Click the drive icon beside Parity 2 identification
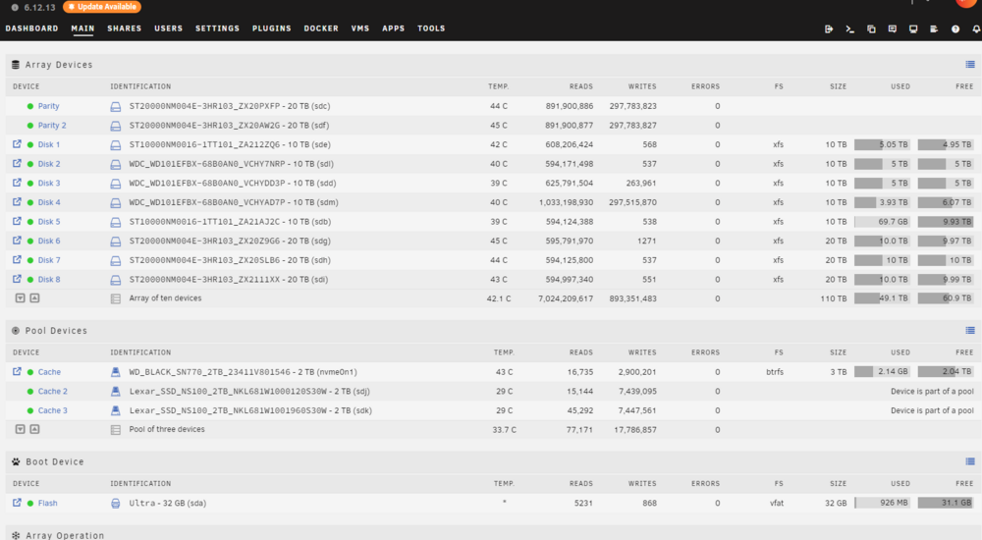 coord(115,126)
